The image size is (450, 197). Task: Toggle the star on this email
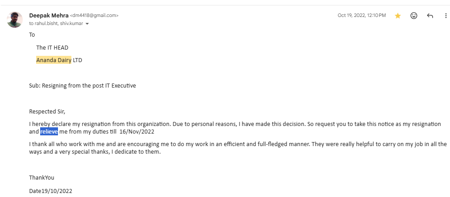pos(398,16)
